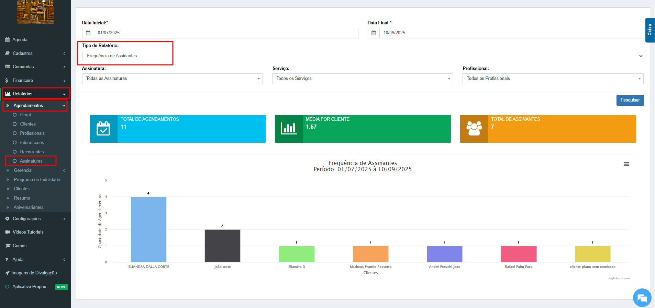Open the live chat bubble widget
The height and width of the screenshot is (308, 655).
pos(642,298)
